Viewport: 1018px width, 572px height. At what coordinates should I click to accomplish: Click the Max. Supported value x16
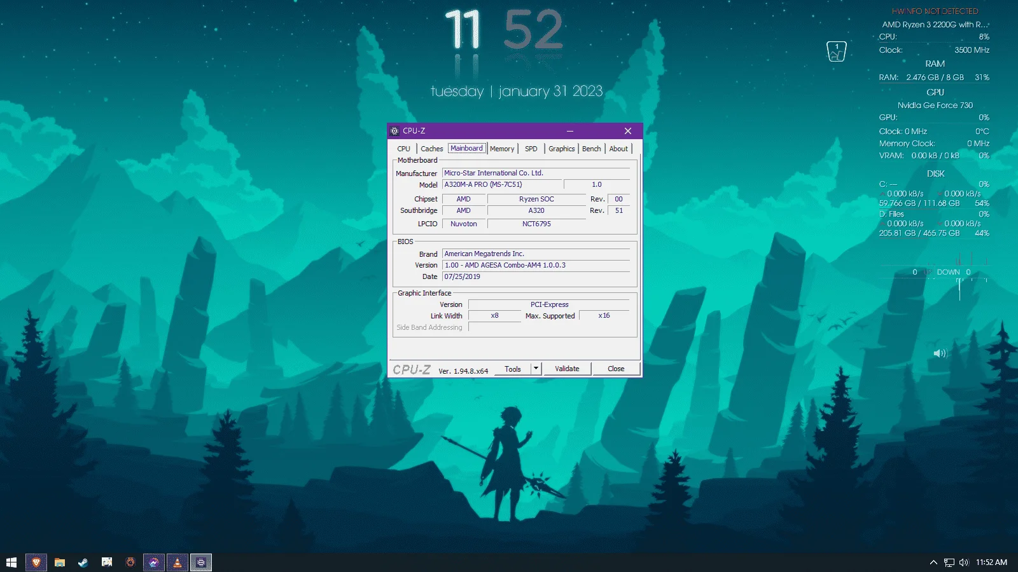pyautogui.click(x=604, y=316)
